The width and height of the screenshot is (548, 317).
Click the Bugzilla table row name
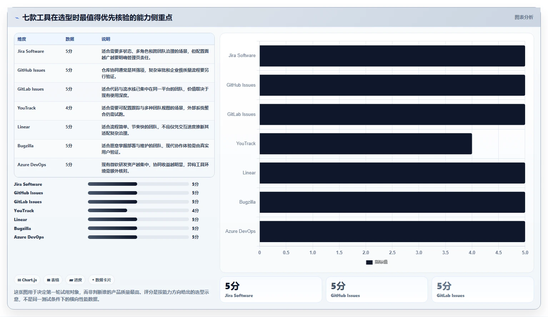pos(25,146)
